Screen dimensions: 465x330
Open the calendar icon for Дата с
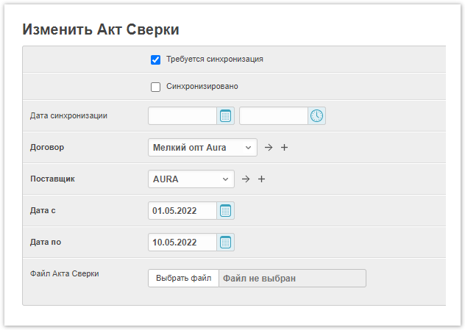226,211
